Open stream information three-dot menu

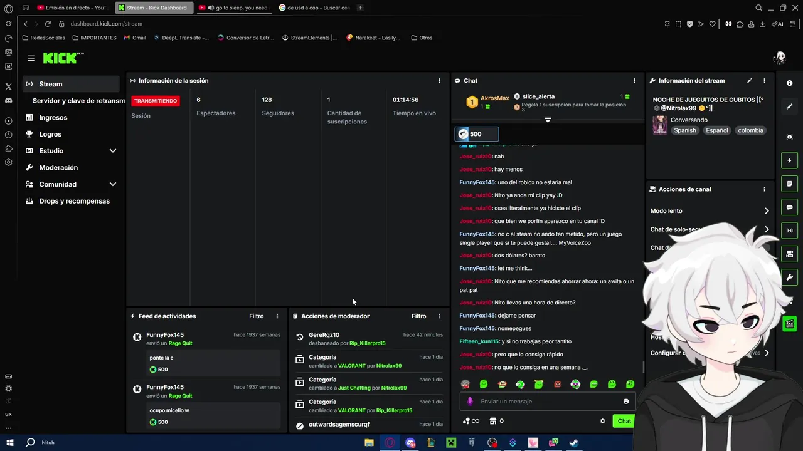[764, 81]
